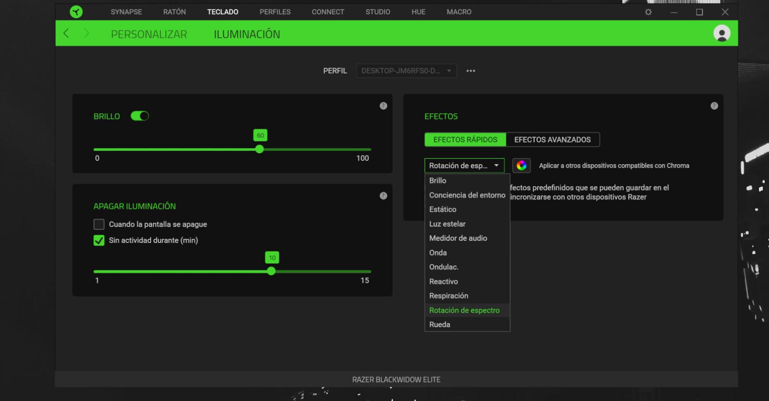Viewport: 769px width, 401px height.
Task: Uncheck Sin actividad durante (min)
Action: click(x=99, y=240)
